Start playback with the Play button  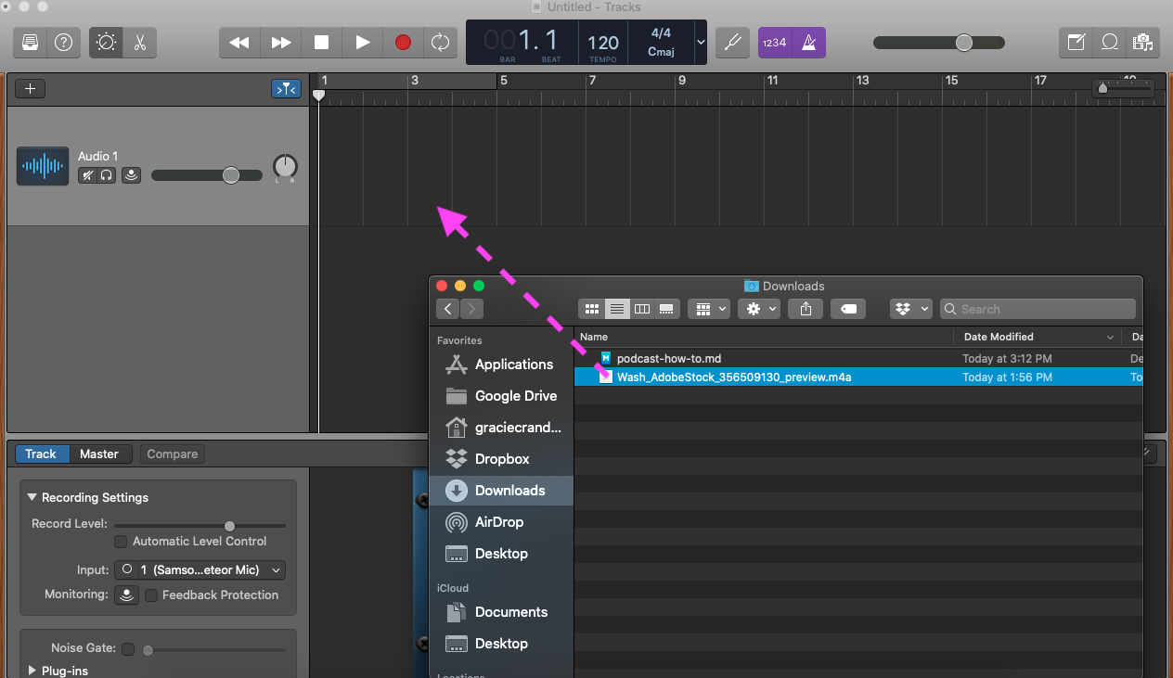tap(362, 42)
